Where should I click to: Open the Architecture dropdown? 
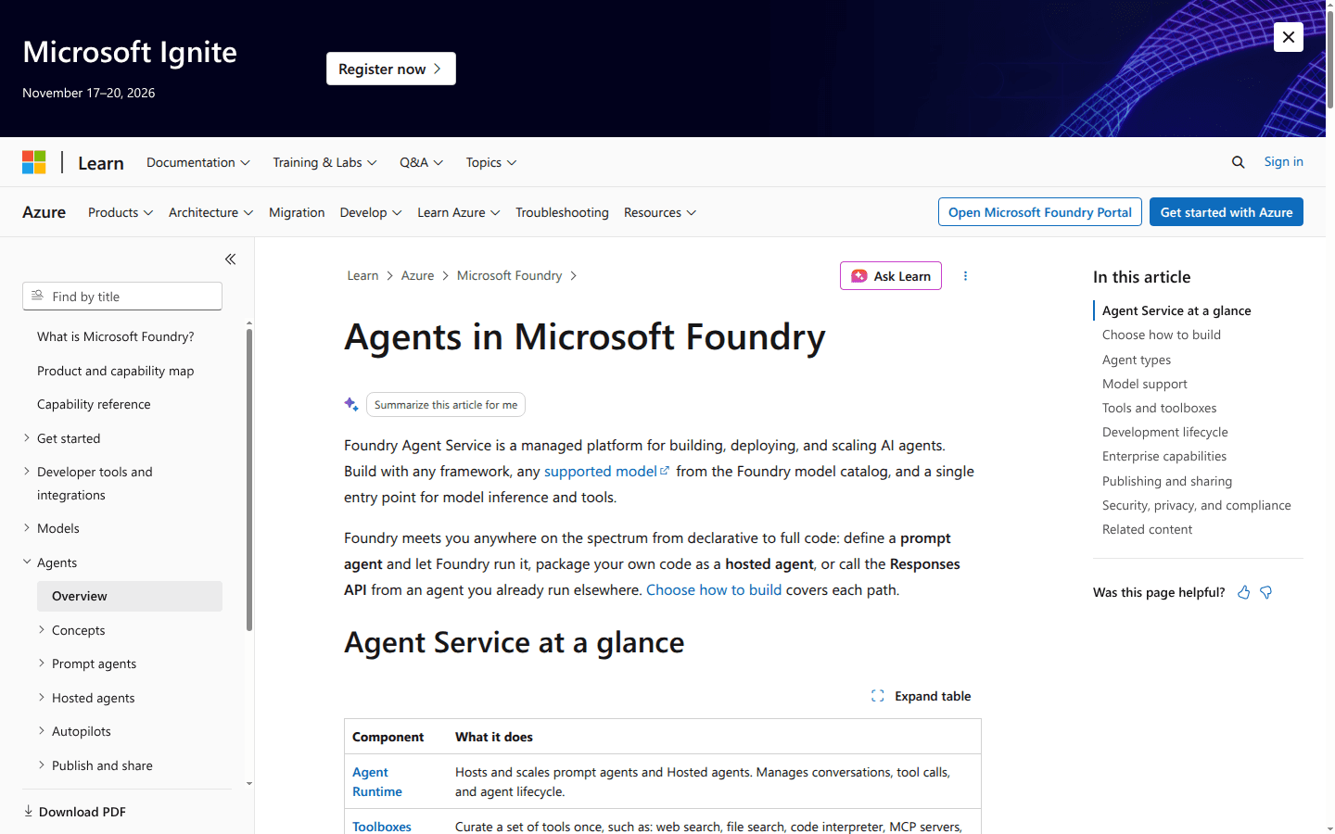[x=210, y=212]
